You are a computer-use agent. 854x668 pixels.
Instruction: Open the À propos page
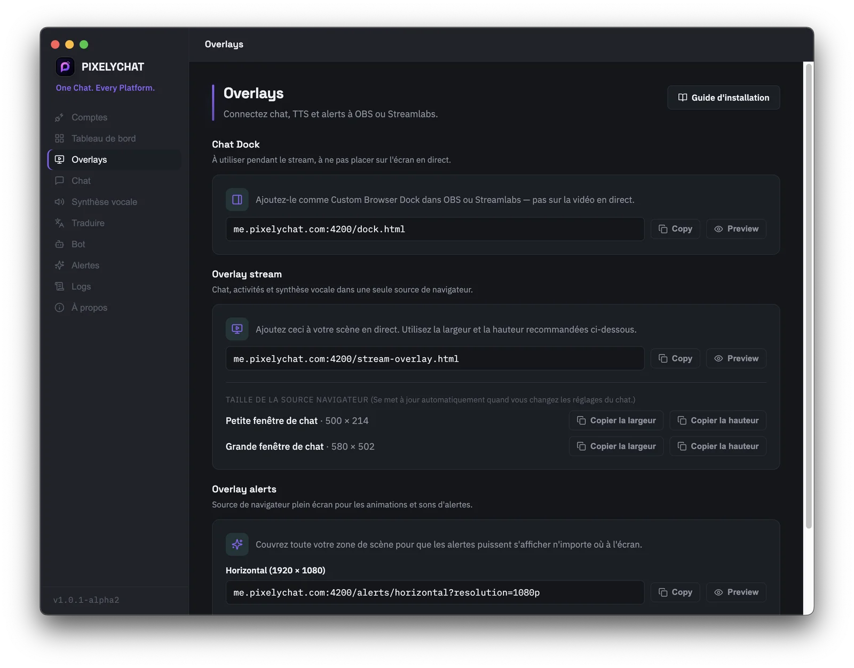(x=114, y=308)
